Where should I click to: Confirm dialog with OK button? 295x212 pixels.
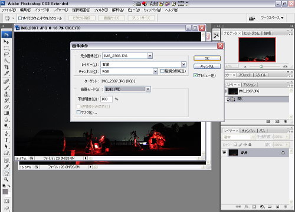pos(207,58)
